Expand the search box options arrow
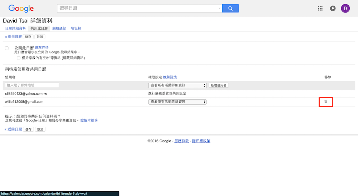Screen dimensions: 358x196 point(219,9)
